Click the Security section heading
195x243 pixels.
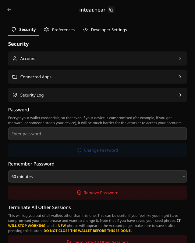click(18, 44)
